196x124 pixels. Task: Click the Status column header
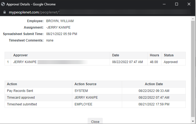[169, 55]
